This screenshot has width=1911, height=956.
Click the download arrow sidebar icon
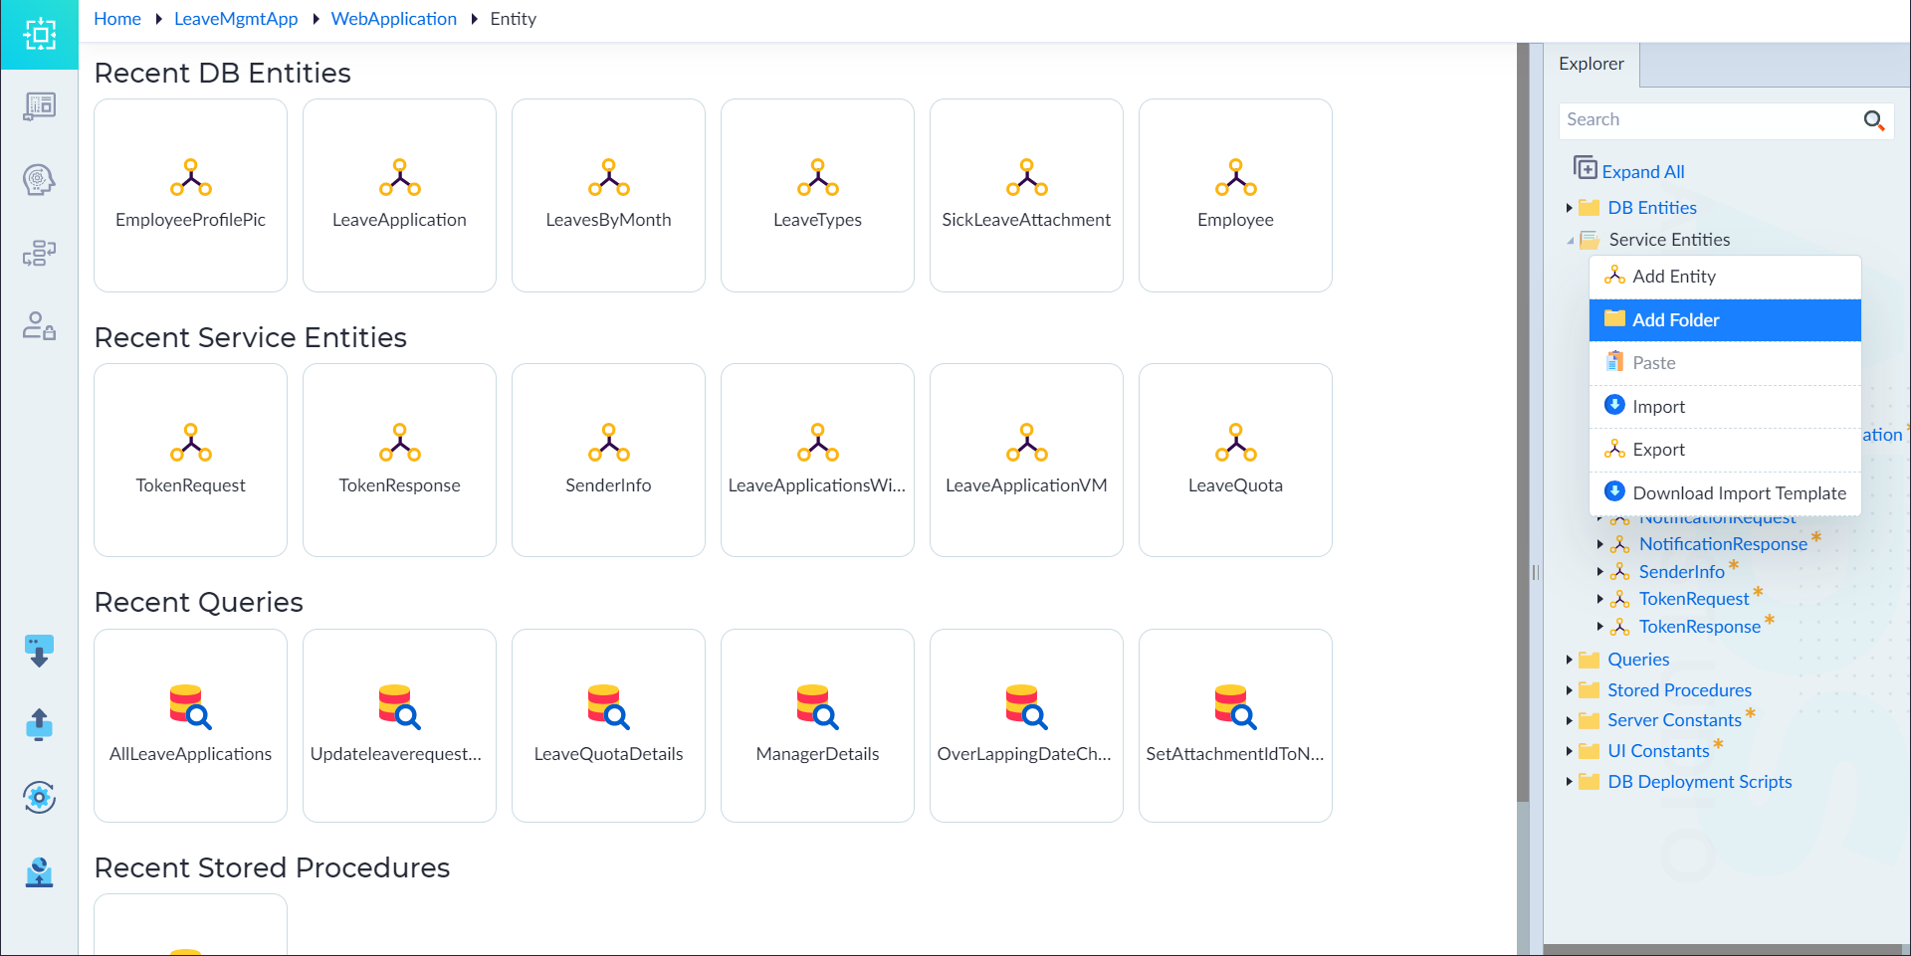click(39, 652)
